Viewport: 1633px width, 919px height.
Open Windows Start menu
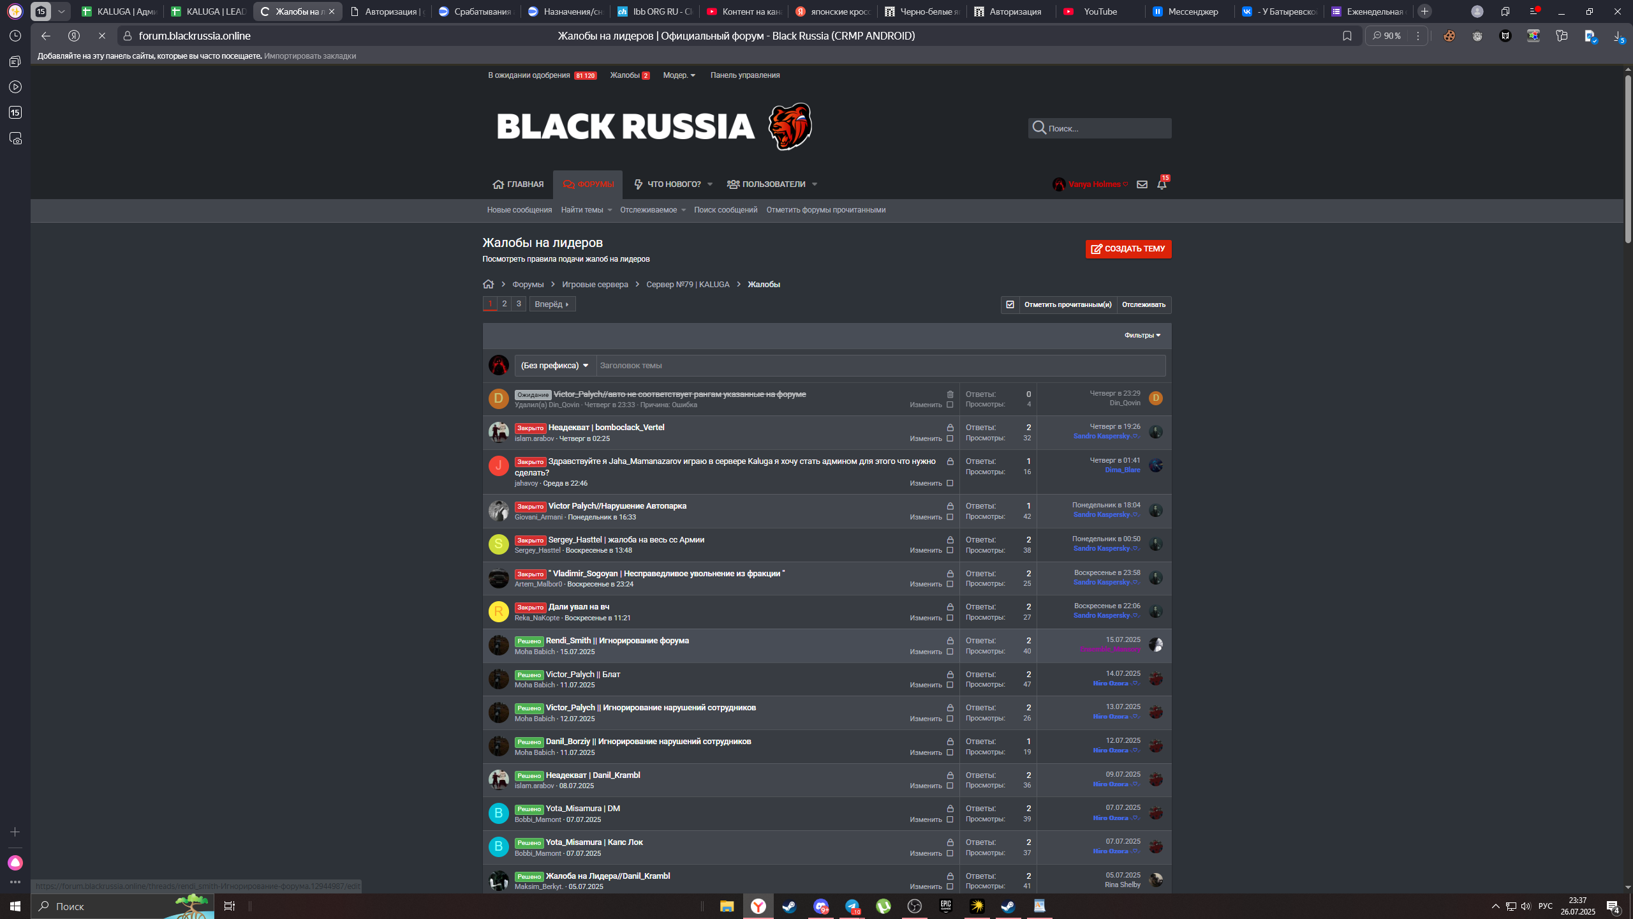click(15, 906)
